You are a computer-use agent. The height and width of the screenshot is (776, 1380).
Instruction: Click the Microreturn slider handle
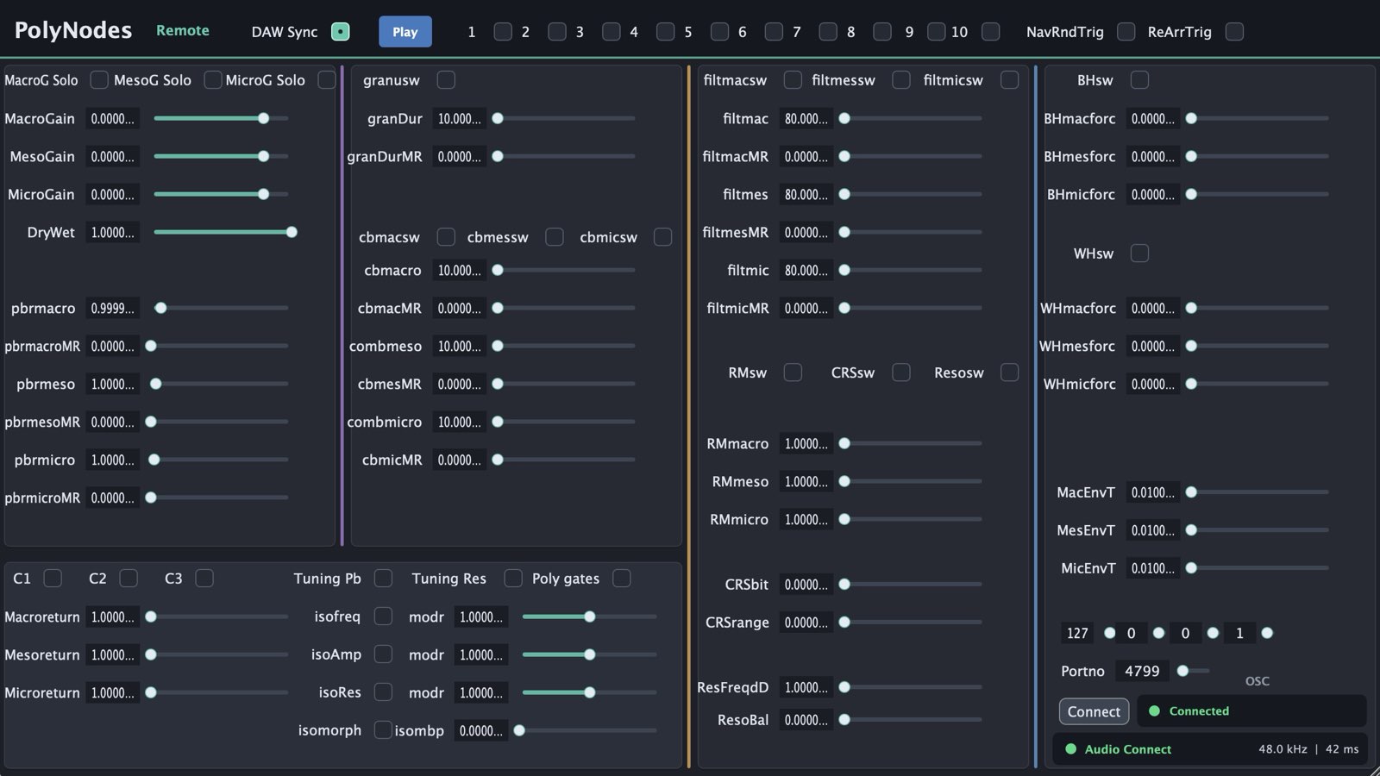[x=151, y=692]
